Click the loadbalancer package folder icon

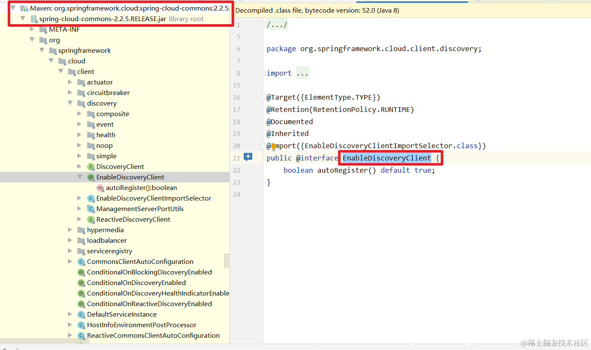point(81,241)
